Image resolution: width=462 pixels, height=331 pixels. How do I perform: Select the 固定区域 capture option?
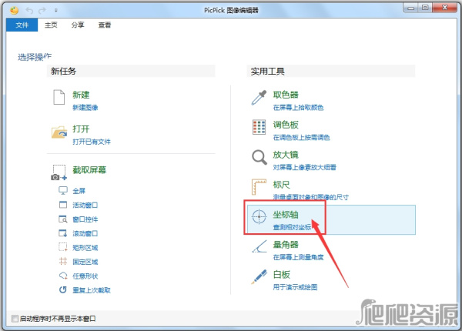85,262
